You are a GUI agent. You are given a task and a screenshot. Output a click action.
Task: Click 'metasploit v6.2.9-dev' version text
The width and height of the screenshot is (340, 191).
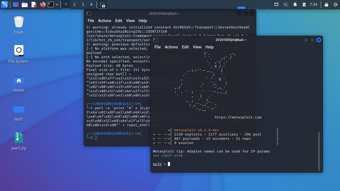click(x=197, y=130)
